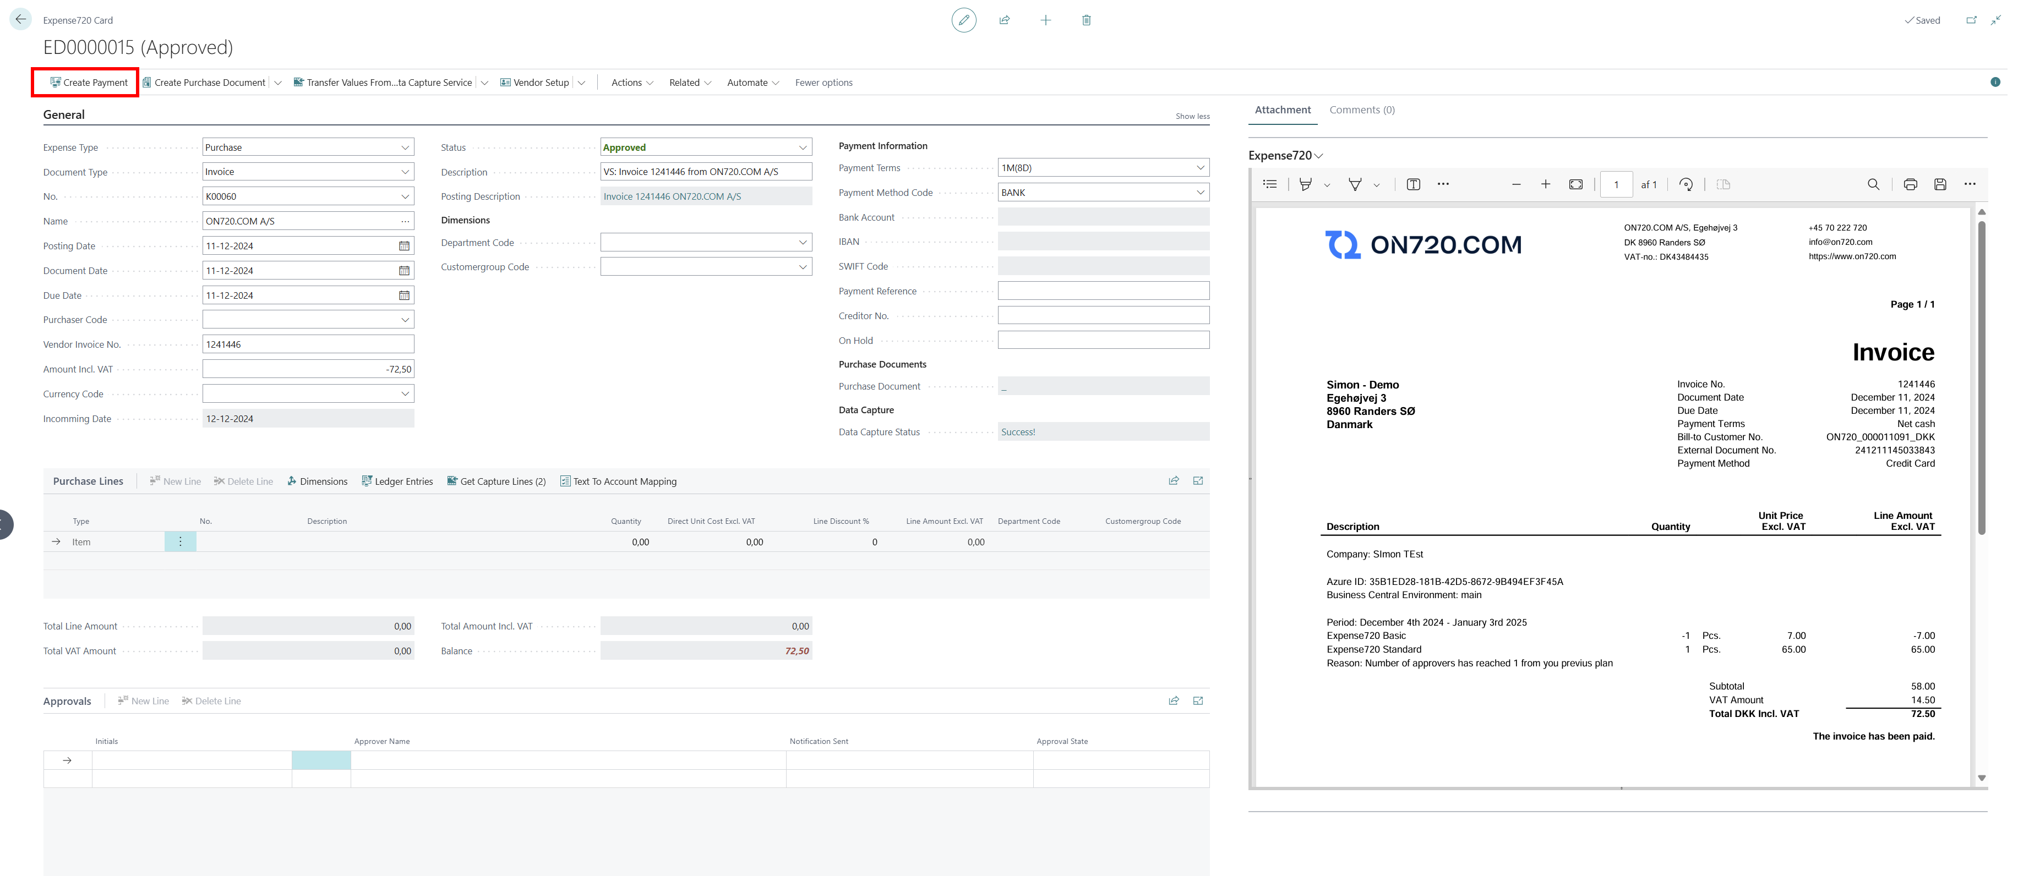Click Vendor Setup action
The width and height of the screenshot is (2029, 876).
pos(534,83)
